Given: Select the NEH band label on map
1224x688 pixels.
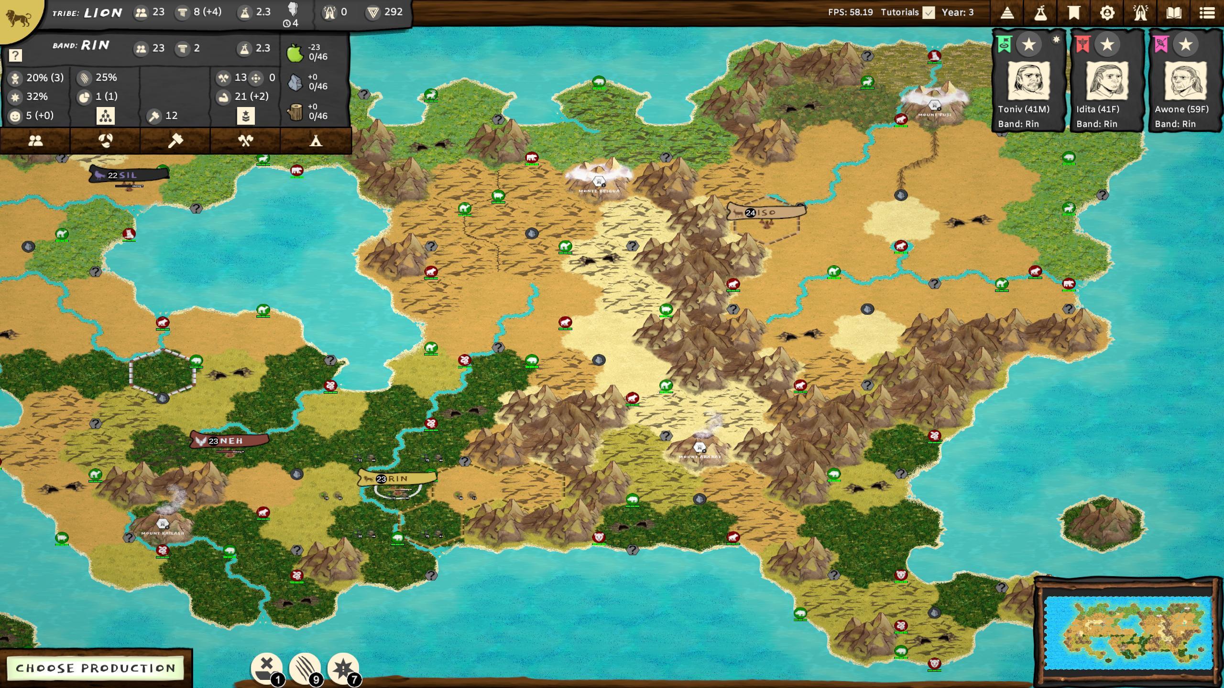Looking at the screenshot, I should tap(229, 441).
